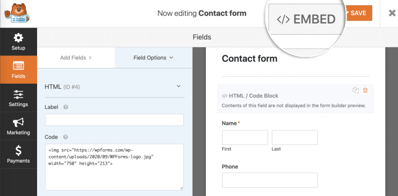This screenshot has width=398, height=196.
Task: Delete the HTML / Code Block field
Action: 365,90
